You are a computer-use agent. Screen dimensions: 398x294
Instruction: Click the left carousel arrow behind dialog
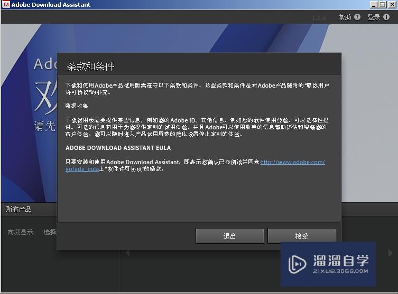coord(128,253)
